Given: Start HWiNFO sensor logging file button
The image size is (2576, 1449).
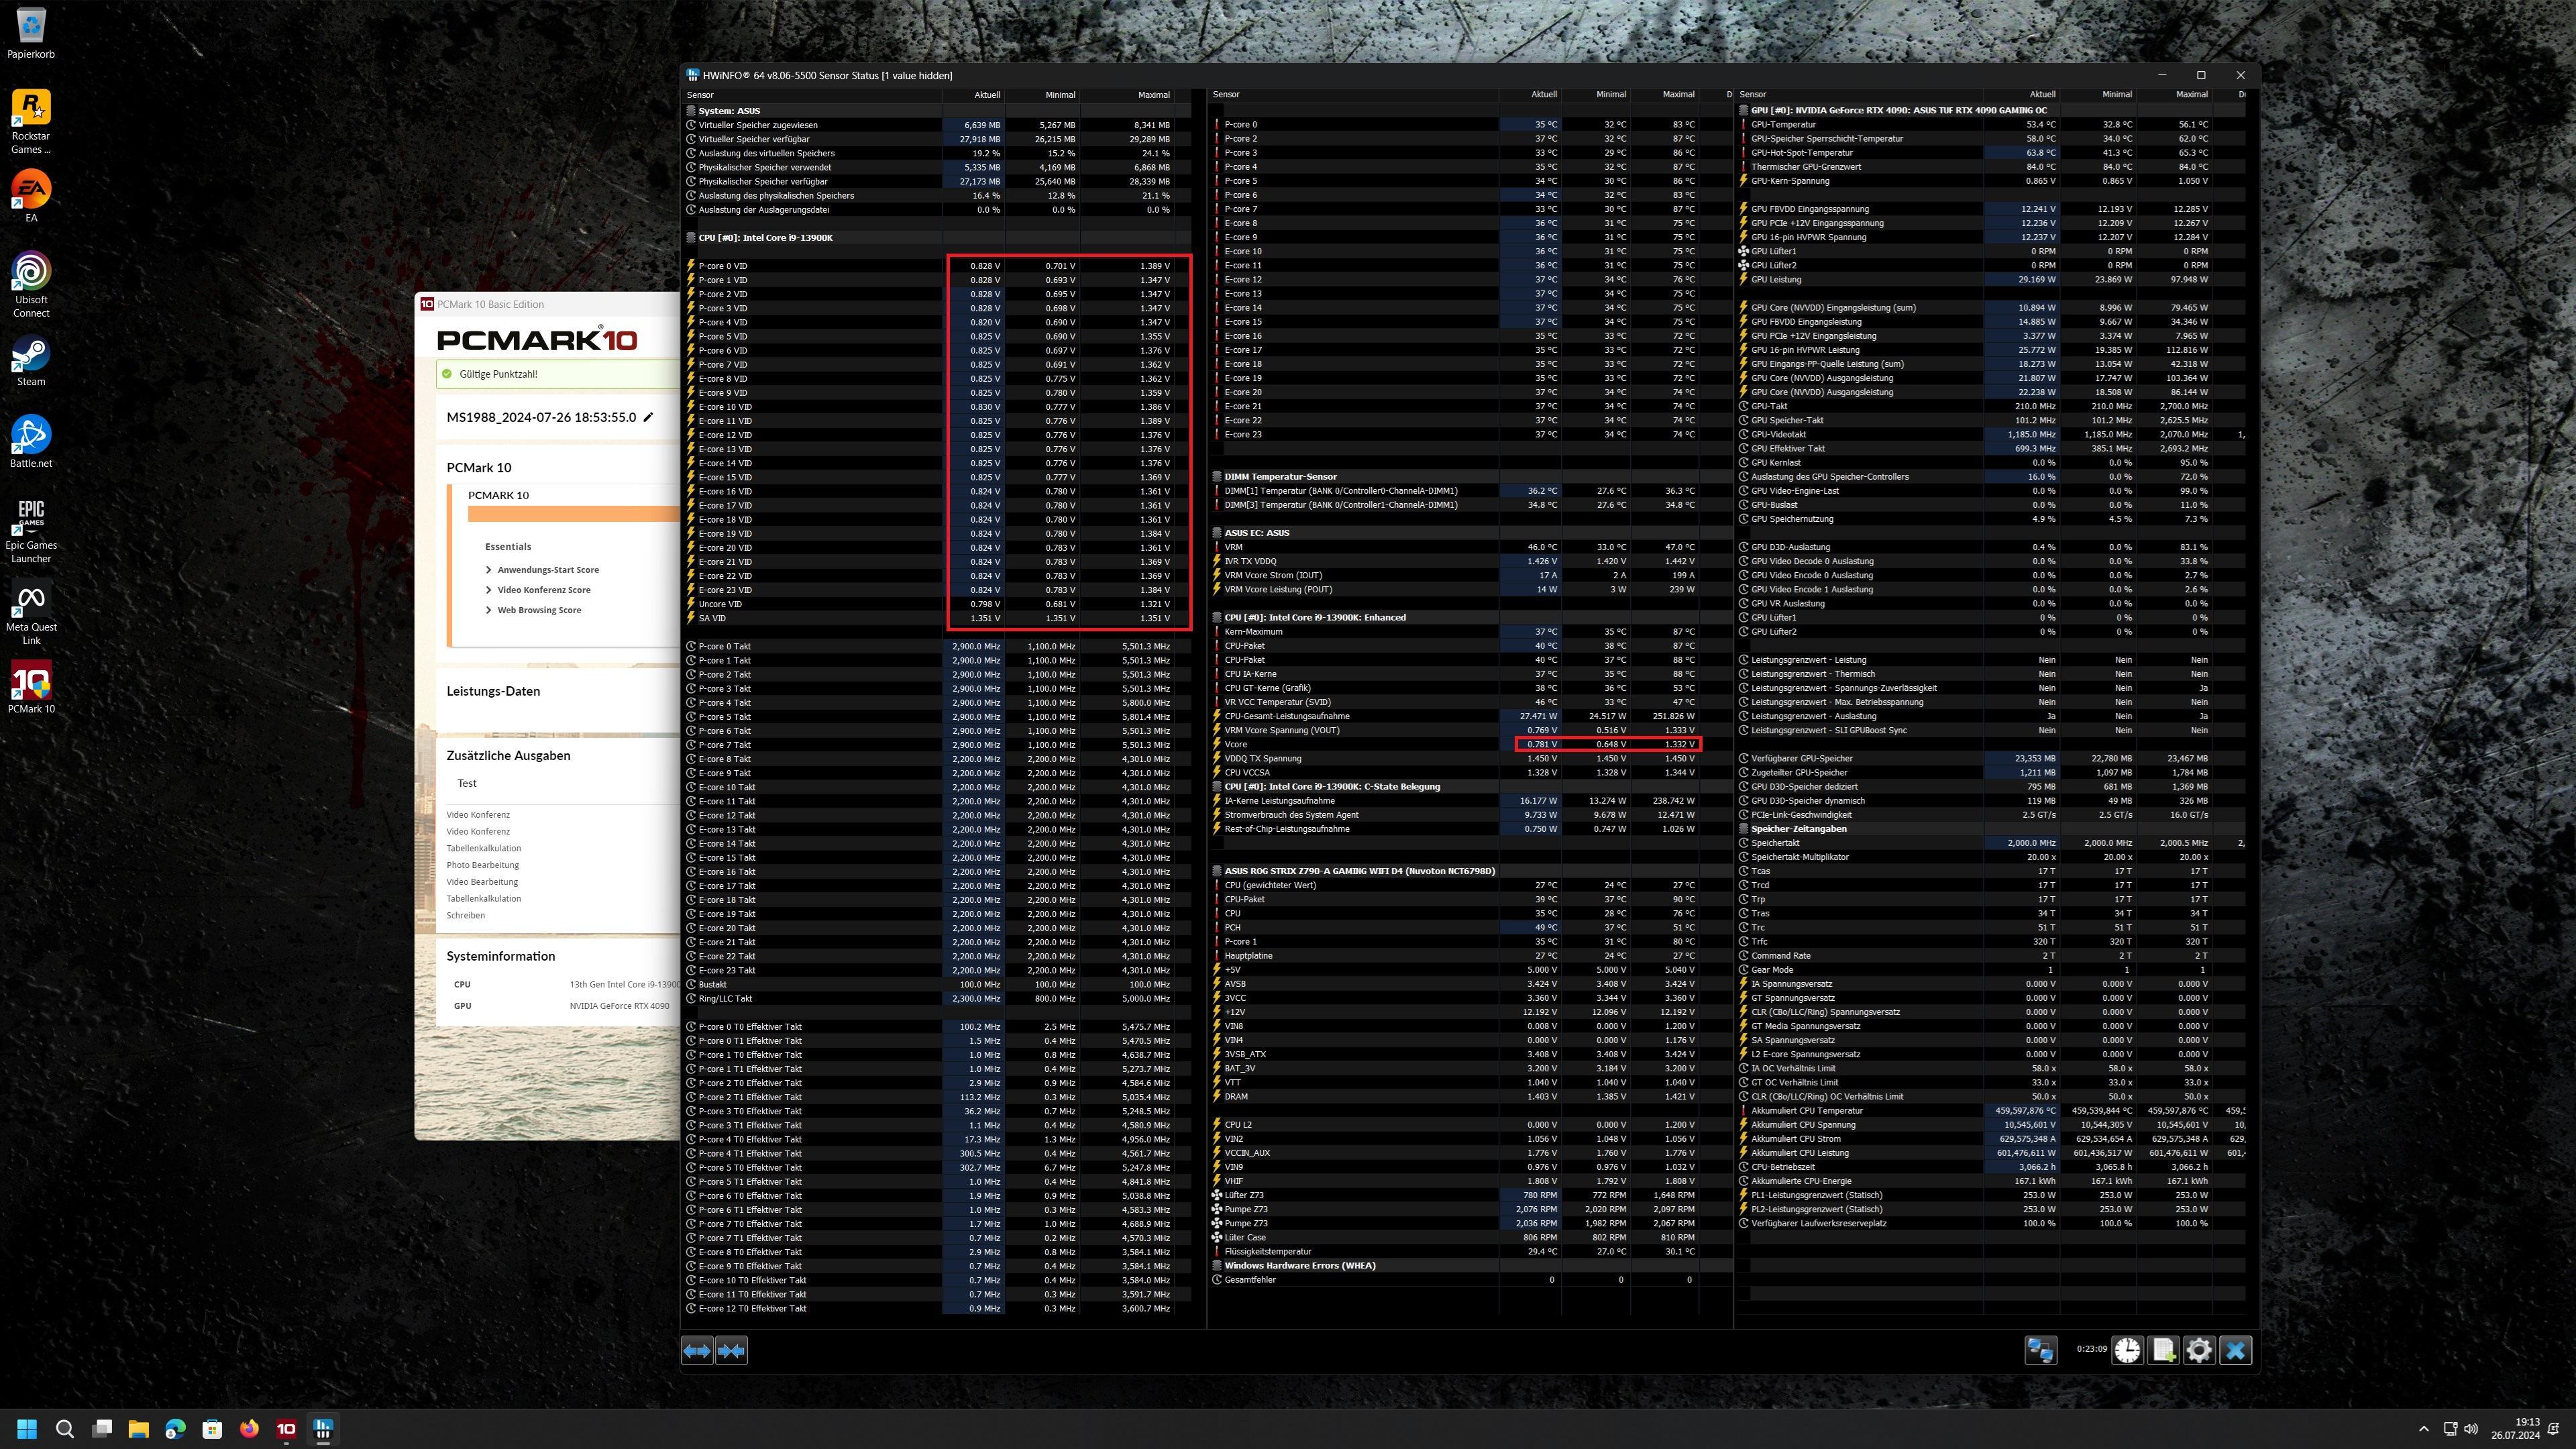Looking at the screenshot, I should pos(2164,1350).
